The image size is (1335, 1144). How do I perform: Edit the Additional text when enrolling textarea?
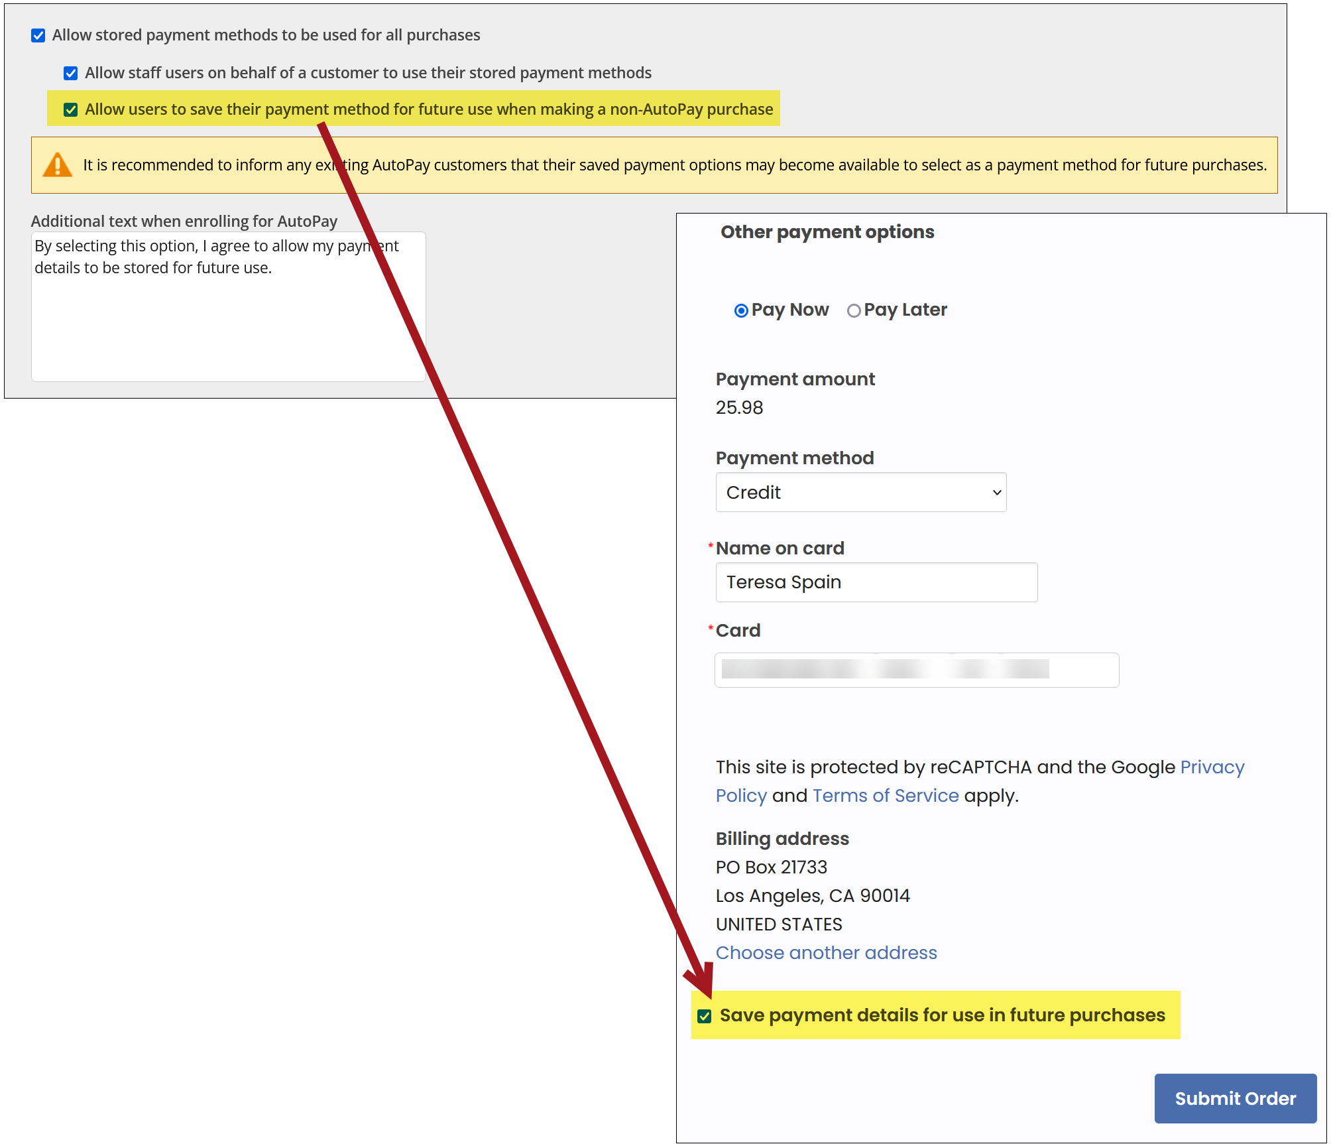229,306
